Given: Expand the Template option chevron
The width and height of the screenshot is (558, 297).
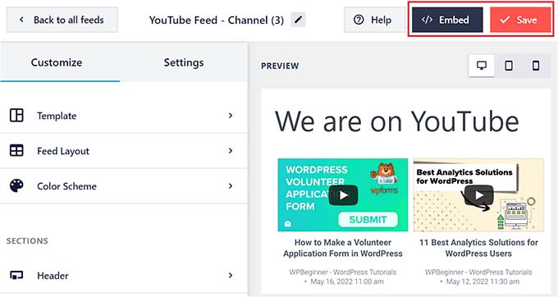Looking at the screenshot, I should coord(231,115).
